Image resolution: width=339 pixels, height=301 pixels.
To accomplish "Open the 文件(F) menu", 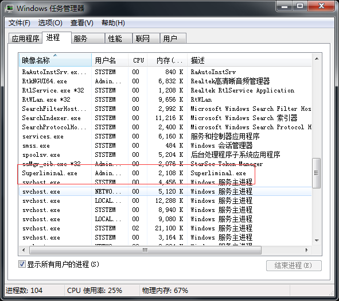I will [20, 23].
